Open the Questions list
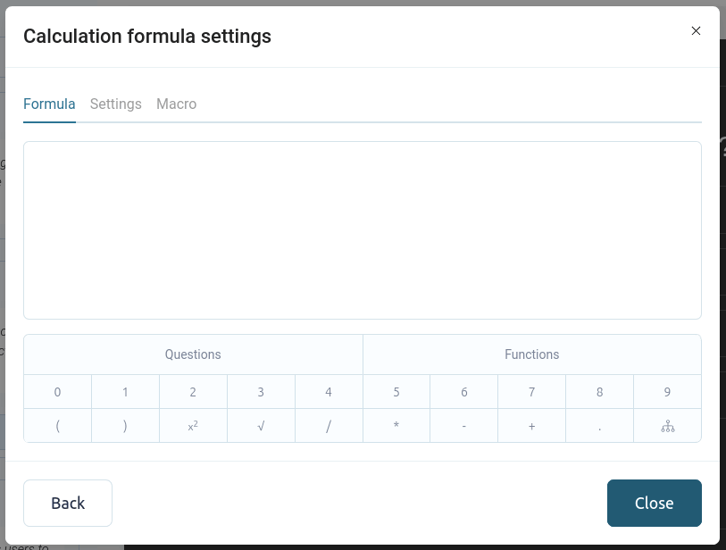 (x=193, y=354)
